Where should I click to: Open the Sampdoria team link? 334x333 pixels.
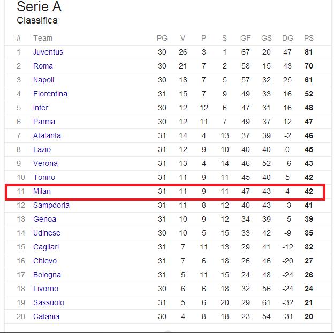pyautogui.click(x=51, y=205)
